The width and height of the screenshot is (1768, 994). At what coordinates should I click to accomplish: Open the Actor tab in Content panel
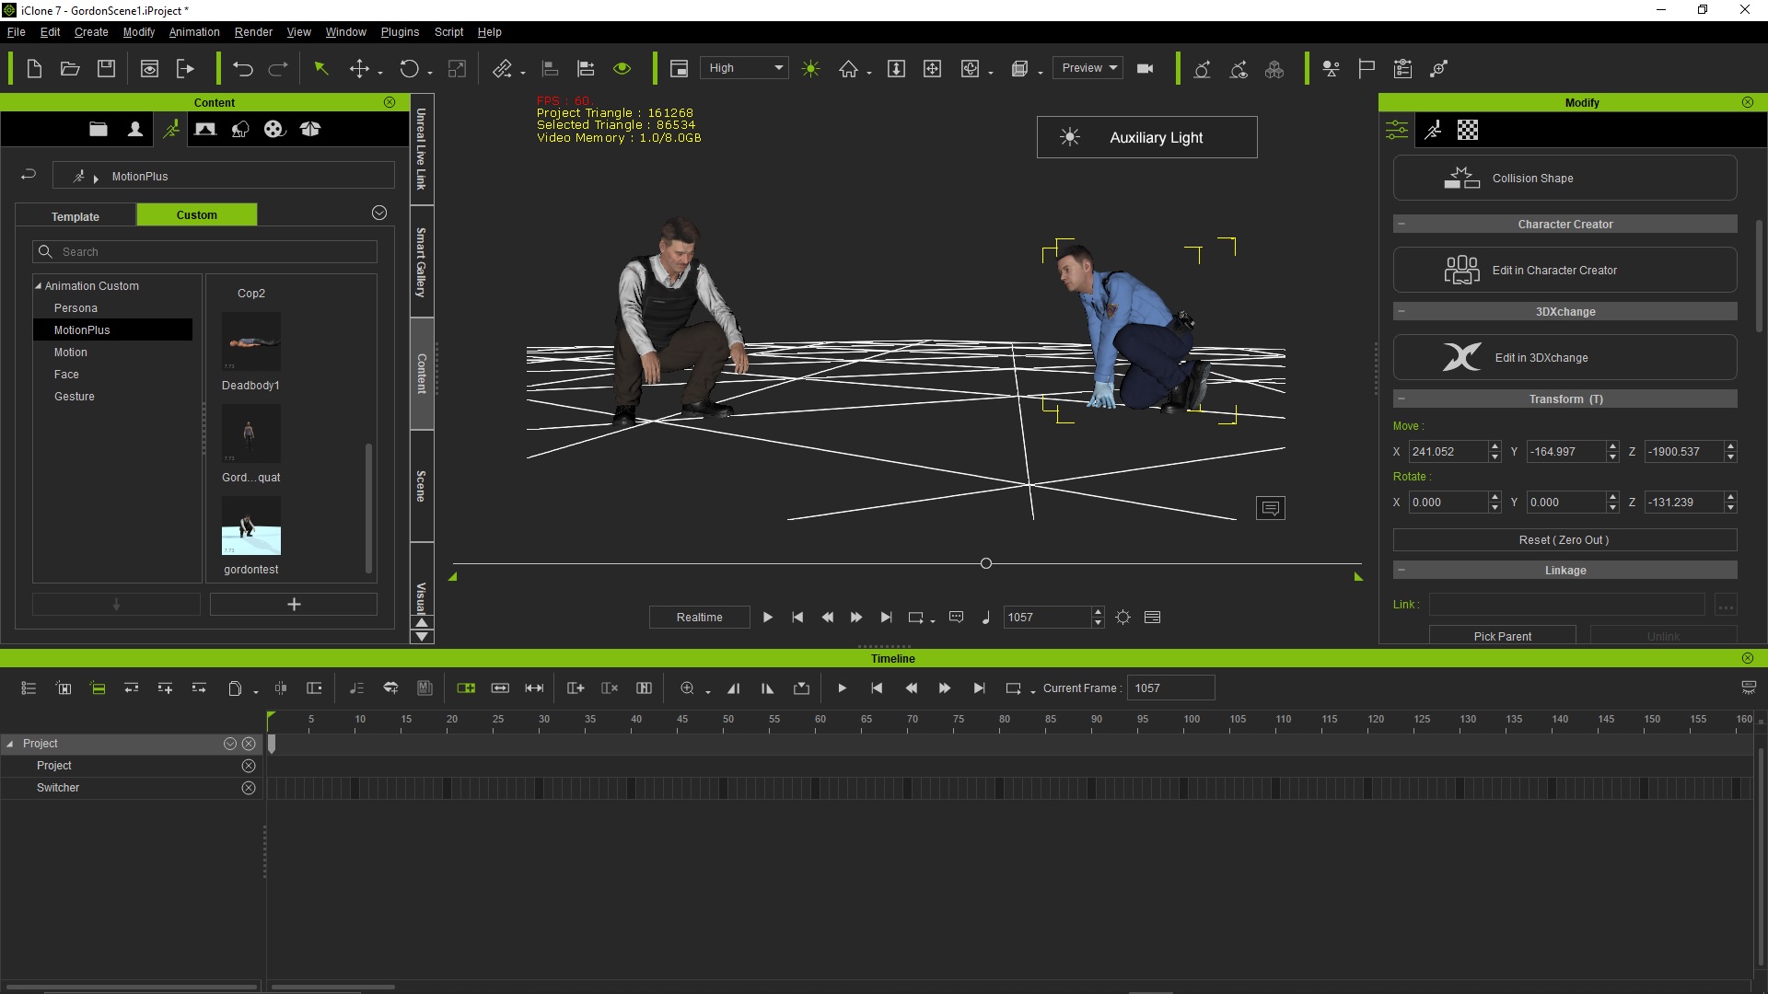pos(135,129)
